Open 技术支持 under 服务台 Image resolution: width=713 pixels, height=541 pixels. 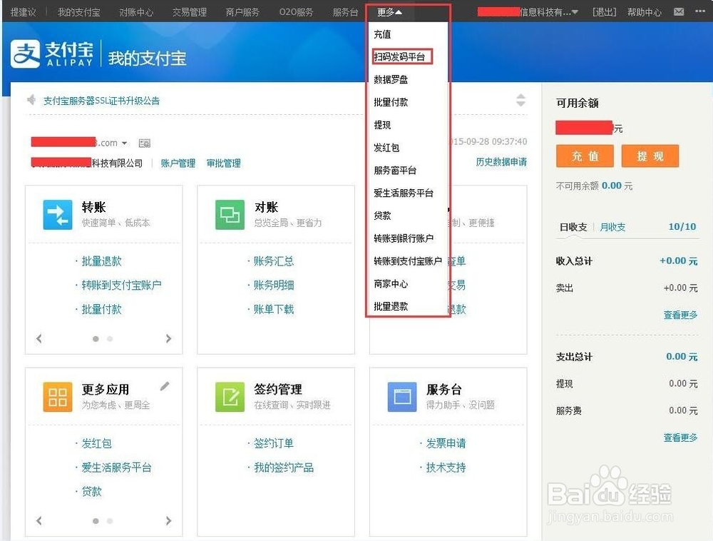[446, 467]
